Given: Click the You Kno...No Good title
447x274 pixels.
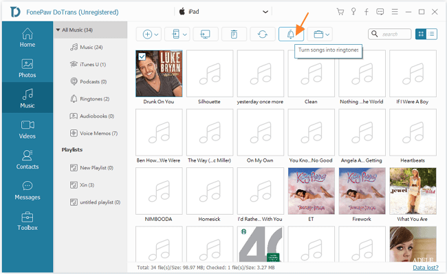Looking at the screenshot, I should pos(311,160).
